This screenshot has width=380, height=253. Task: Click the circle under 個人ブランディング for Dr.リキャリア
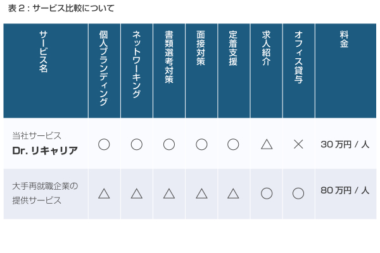pyautogui.click(x=104, y=144)
